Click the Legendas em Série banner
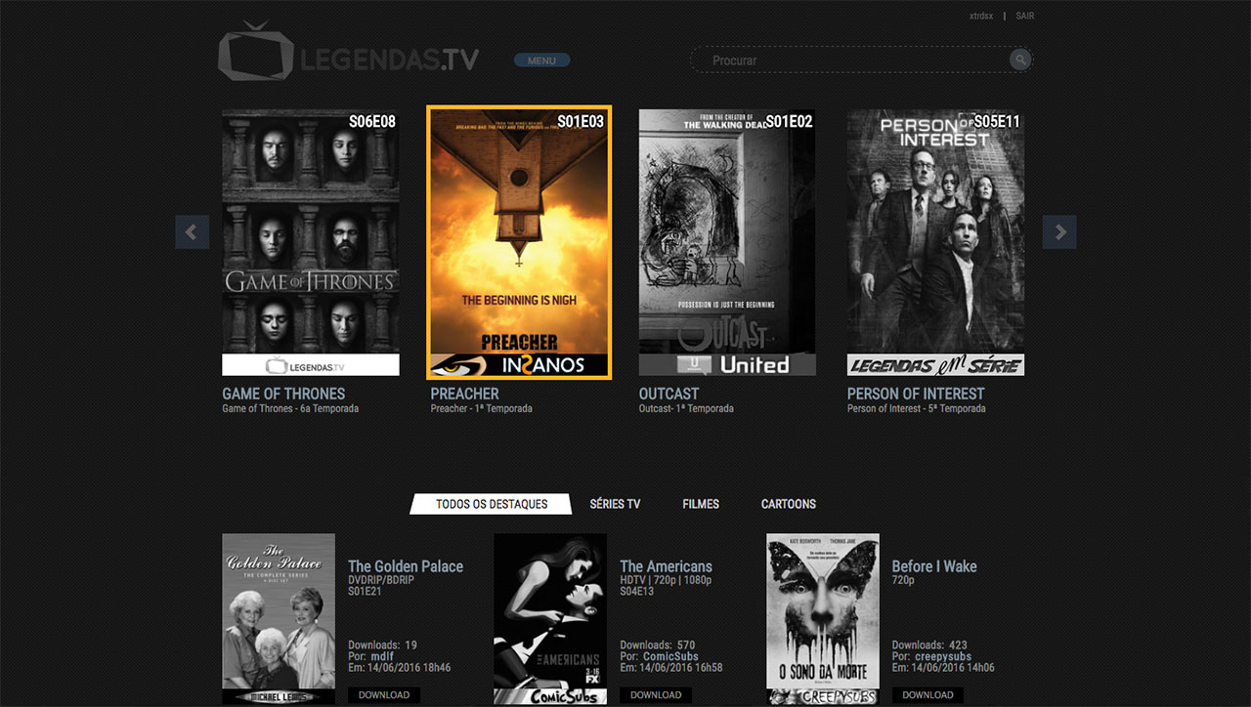 (935, 365)
